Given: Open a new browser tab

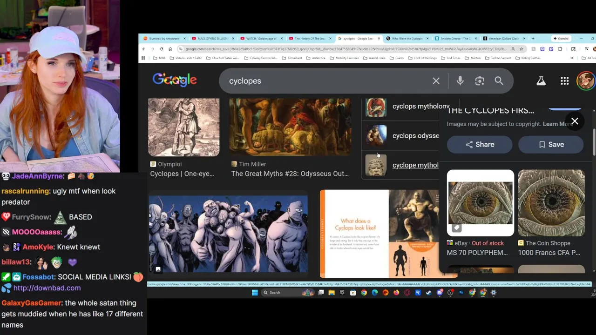Looking at the screenshot, I should click(533, 39).
